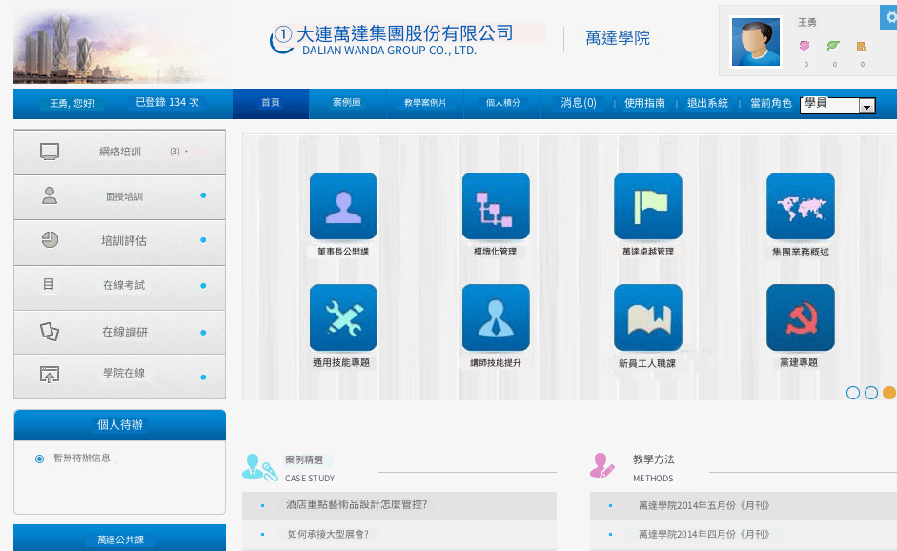Click the person icon for 面授培訓

point(50,195)
